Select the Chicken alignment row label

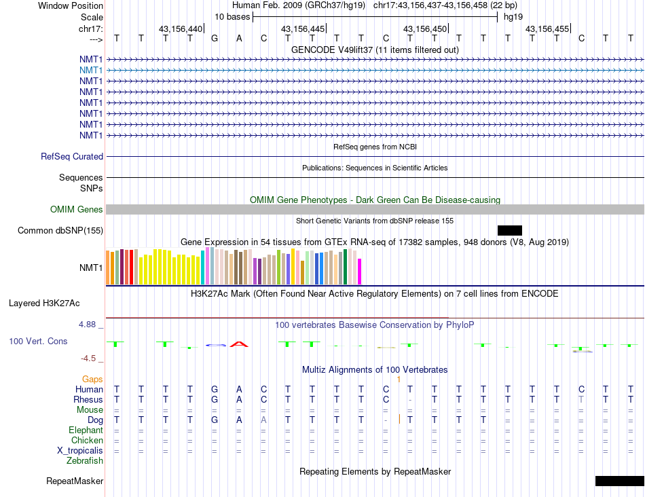tap(87, 440)
